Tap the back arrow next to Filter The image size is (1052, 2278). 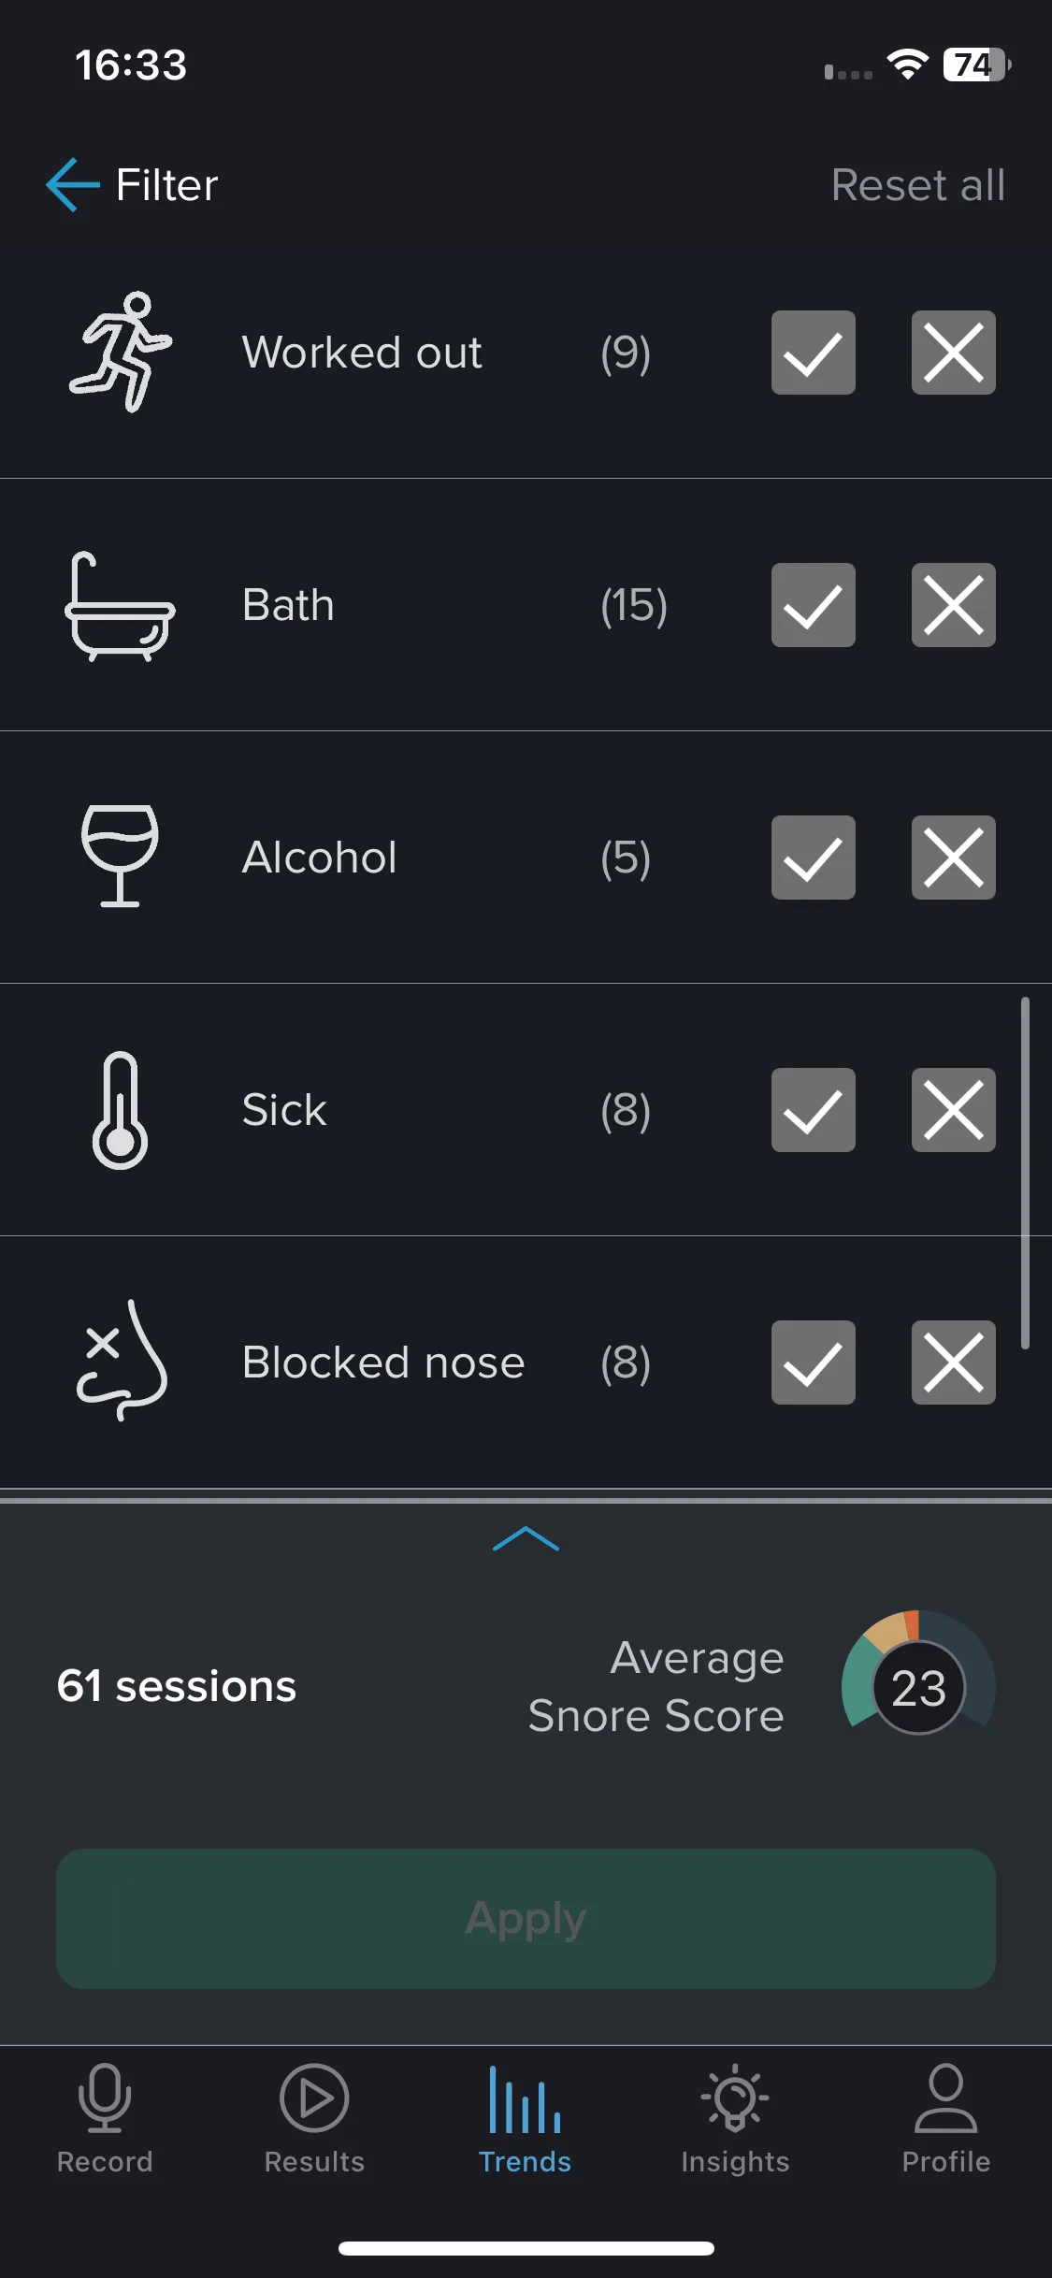(73, 184)
